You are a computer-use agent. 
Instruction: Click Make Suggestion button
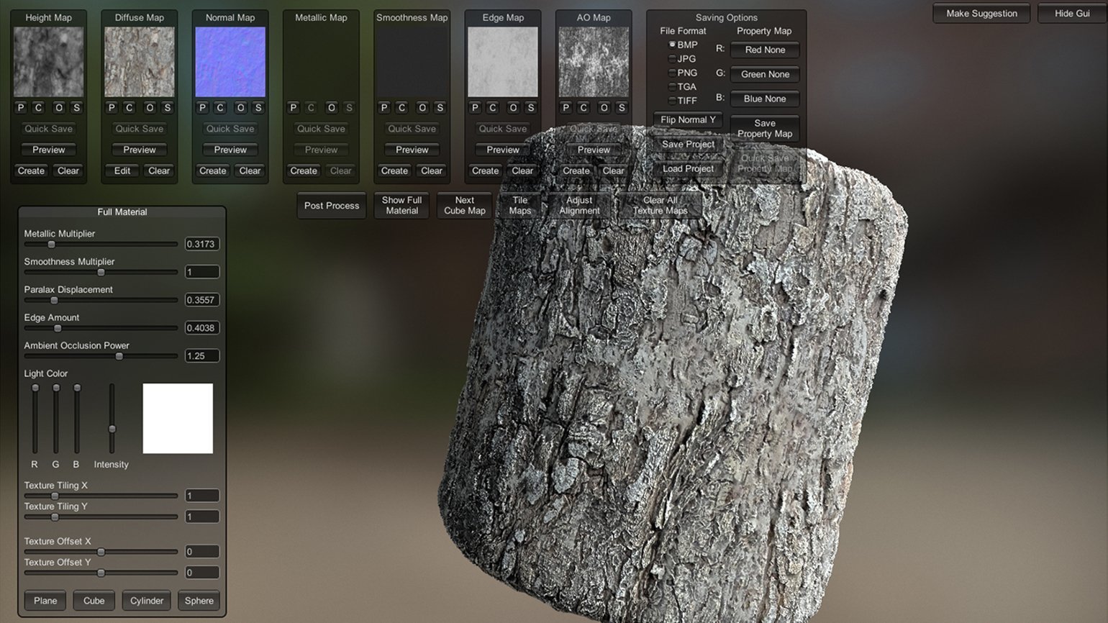(x=981, y=14)
